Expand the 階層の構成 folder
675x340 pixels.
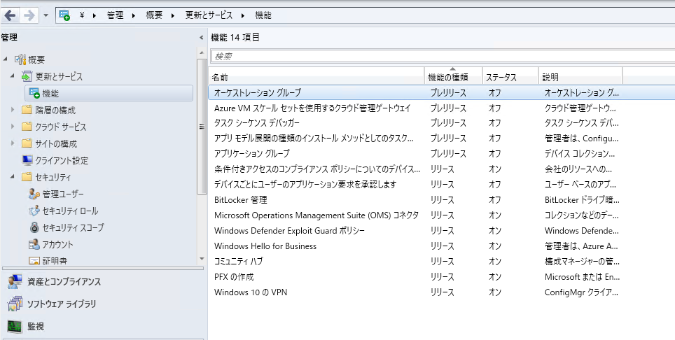click(13, 110)
